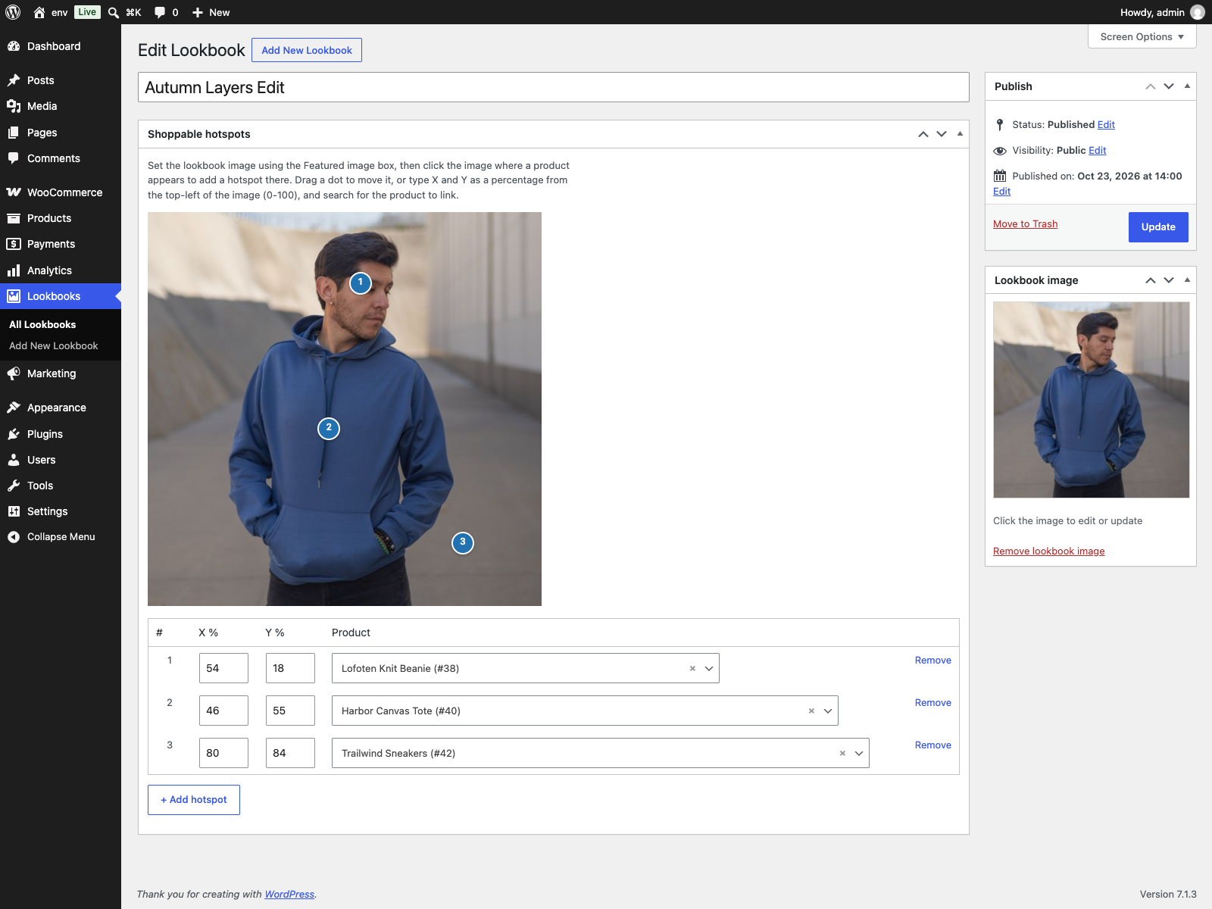This screenshot has width=1212, height=909.
Task: Move Publish panel down with chevron
Action: coord(1169,86)
